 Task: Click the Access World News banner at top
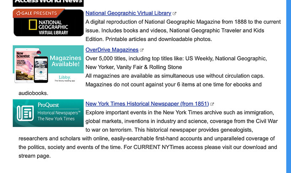pyautogui.click(x=48, y=3)
